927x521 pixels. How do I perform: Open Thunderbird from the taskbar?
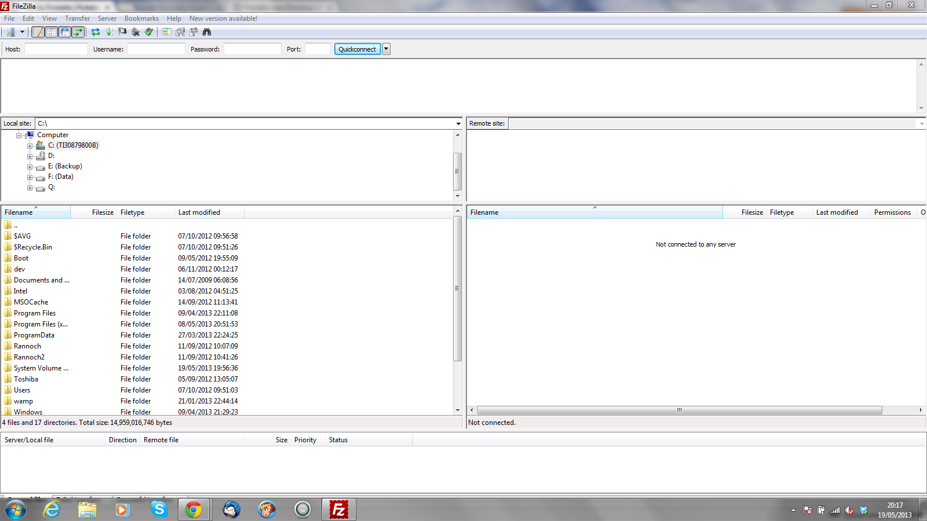[232, 509]
